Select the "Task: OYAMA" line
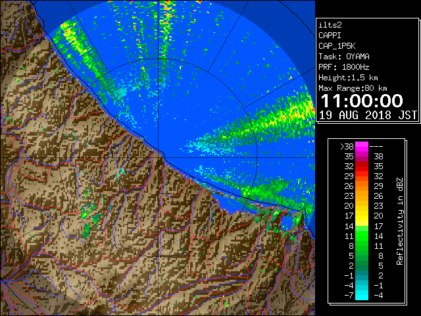 click(x=344, y=57)
